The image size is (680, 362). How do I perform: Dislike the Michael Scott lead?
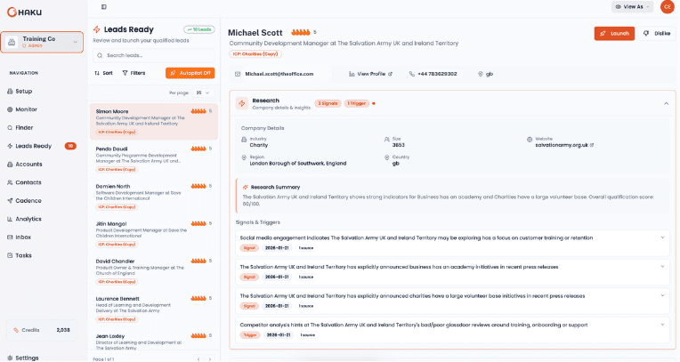pos(657,34)
